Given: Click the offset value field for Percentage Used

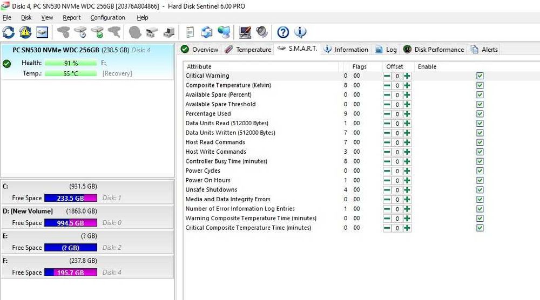Looking at the screenshot, I should (x=397, y=114).
